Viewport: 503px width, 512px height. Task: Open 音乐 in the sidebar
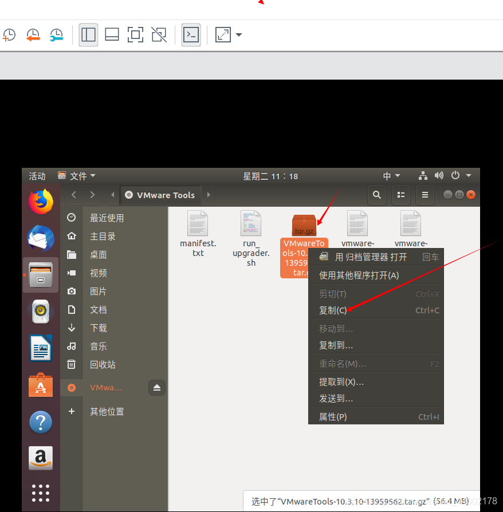pos(114,346)
